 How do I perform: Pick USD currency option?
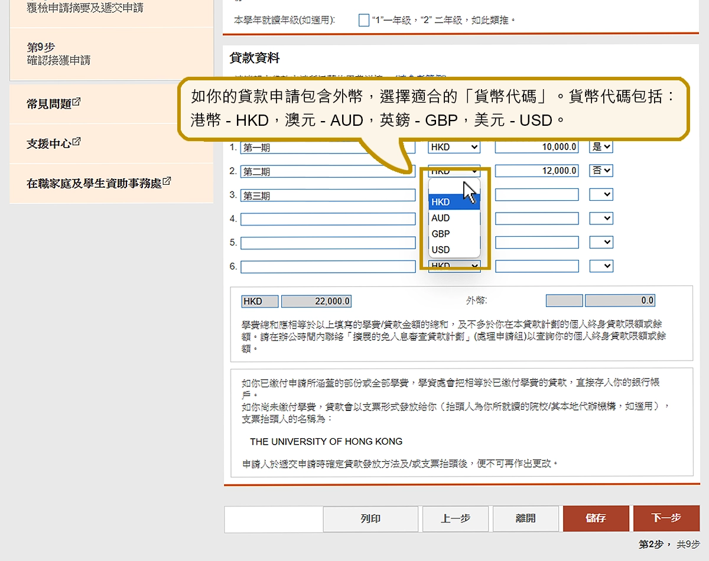(441, 250)
